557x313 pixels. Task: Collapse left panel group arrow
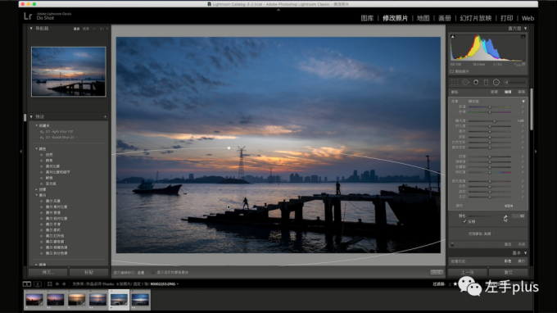tap(20, 152)
